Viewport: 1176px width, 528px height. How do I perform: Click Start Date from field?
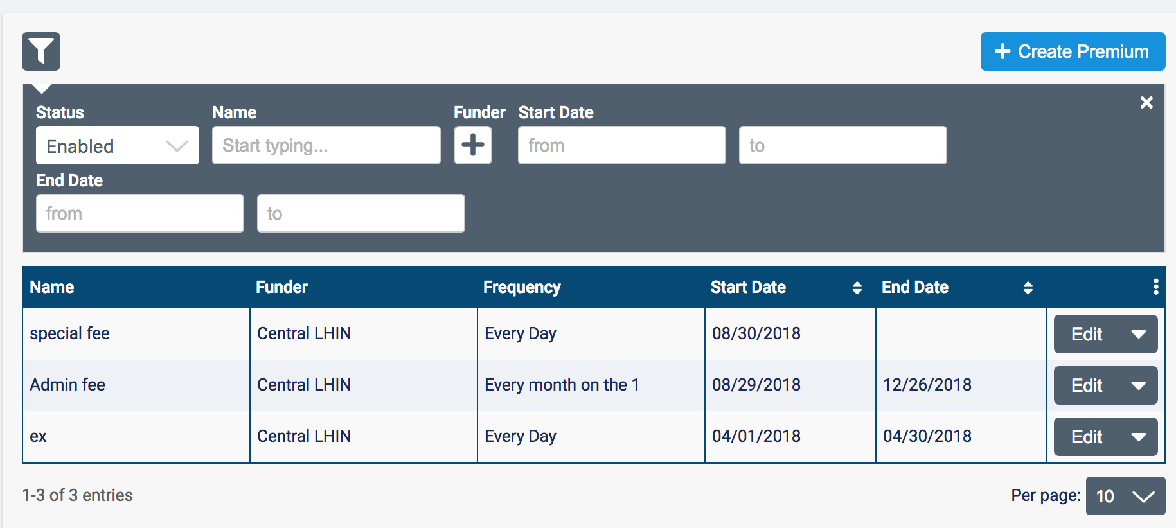point(621,146)
